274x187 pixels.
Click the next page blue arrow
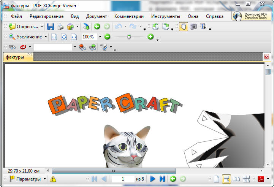pos(153,179)
